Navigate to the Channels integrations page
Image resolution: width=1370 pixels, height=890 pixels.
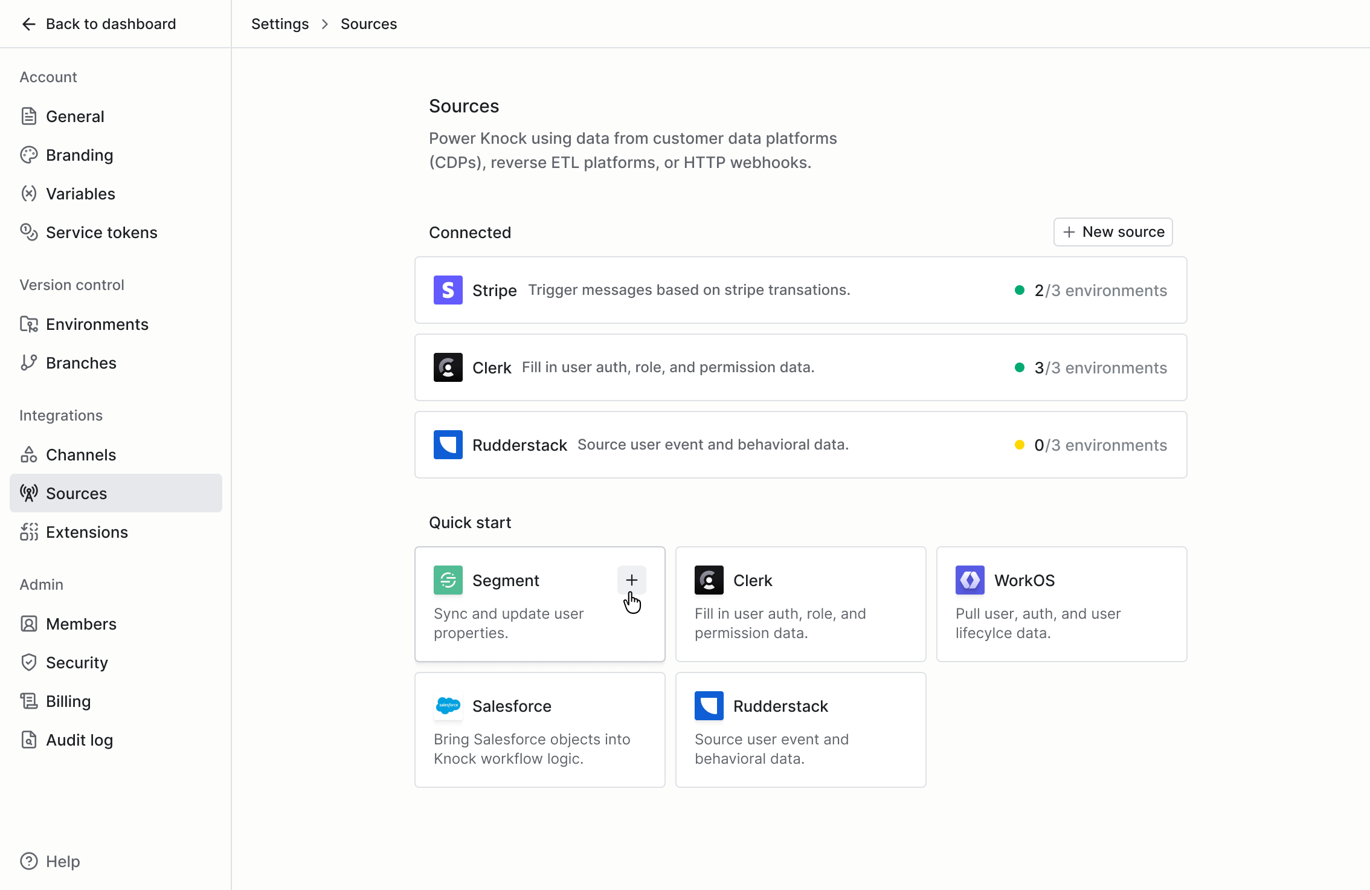coord(80,455)
